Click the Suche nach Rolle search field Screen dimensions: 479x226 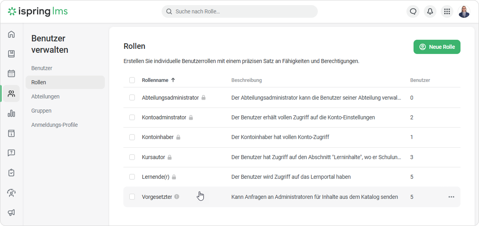(240, 11)
